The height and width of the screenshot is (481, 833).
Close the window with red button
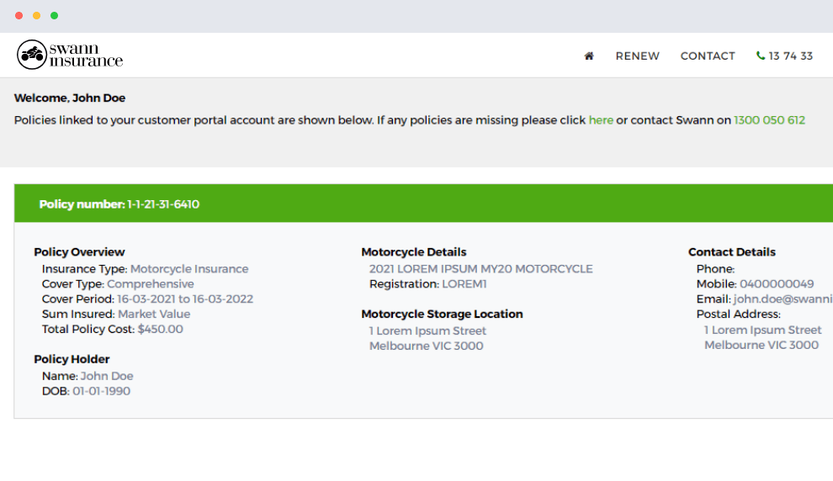(19, 16)
